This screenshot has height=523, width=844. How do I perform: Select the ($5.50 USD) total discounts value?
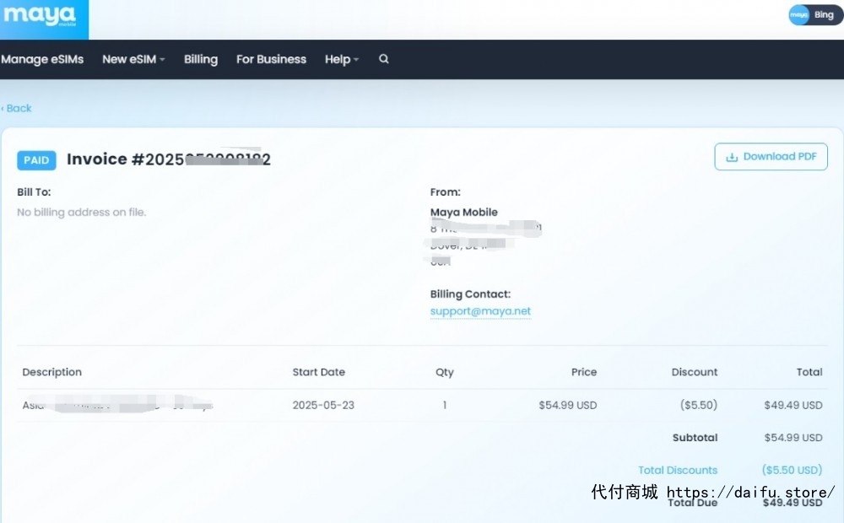coord(792,470)
